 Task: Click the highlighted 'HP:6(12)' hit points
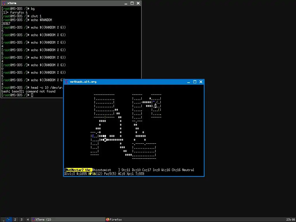95,173
